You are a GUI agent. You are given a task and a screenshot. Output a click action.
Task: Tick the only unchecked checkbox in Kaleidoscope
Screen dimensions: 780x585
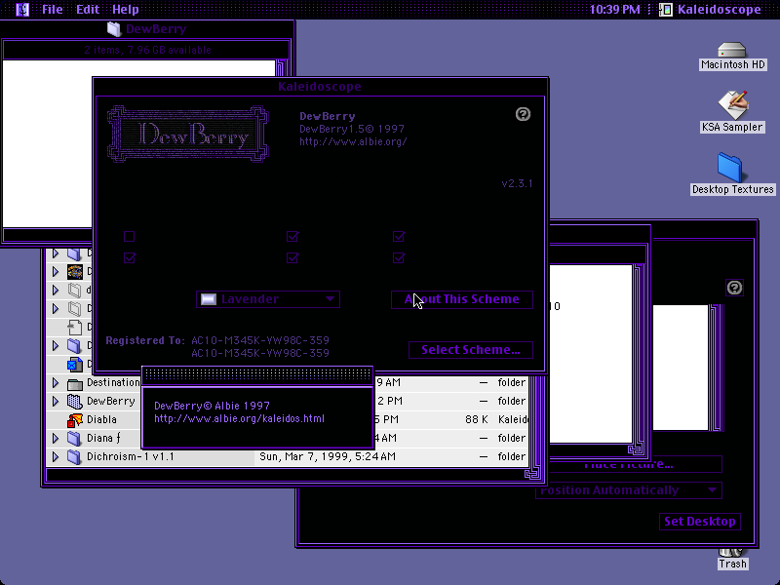pyautogui.click(x=130, y=236)
